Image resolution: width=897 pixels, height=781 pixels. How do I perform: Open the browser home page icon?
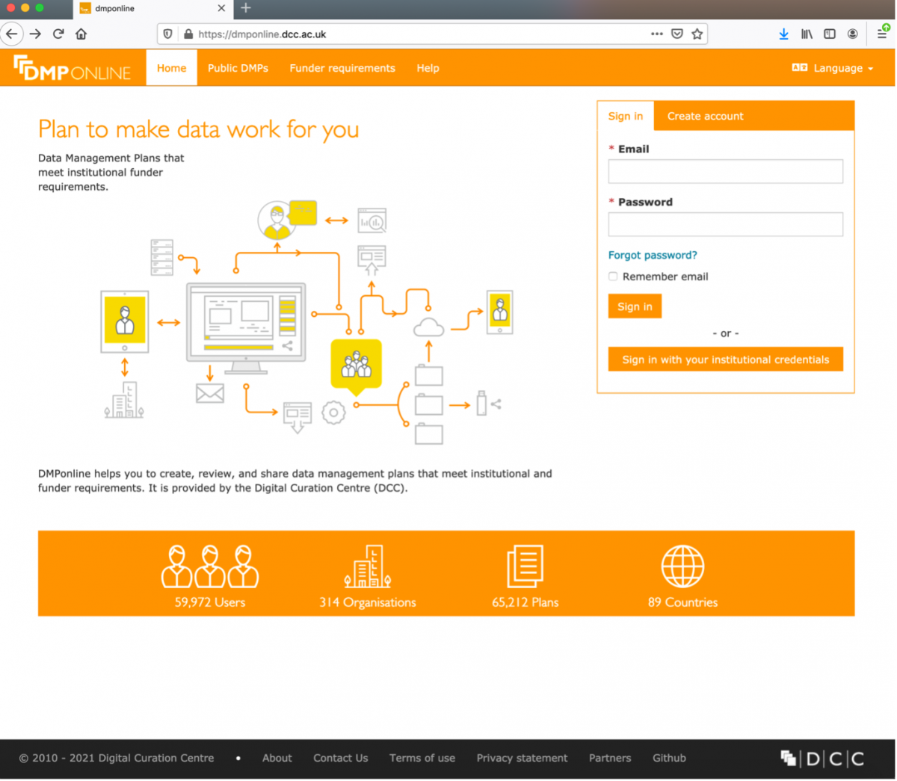tap(81, 34)
